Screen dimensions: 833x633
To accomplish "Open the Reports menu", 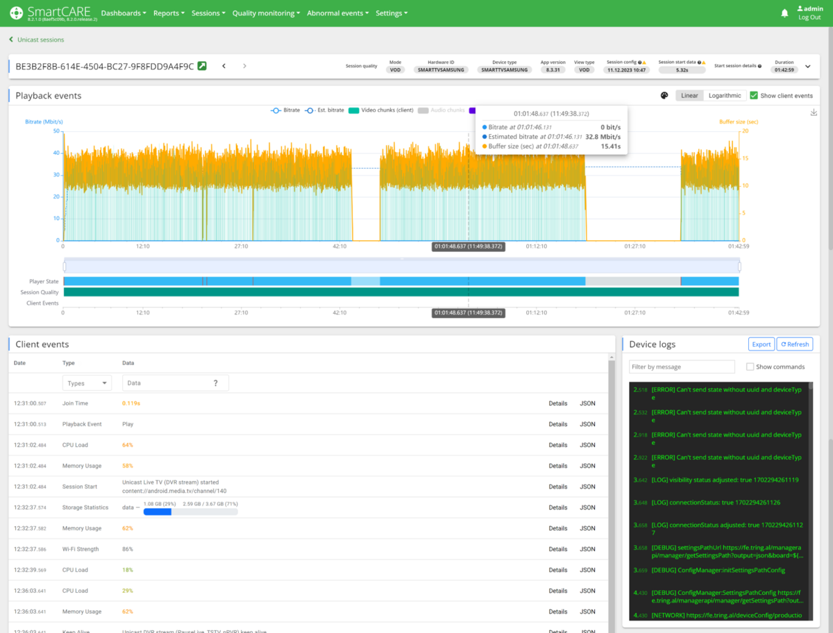I will [x=169, y=13].
